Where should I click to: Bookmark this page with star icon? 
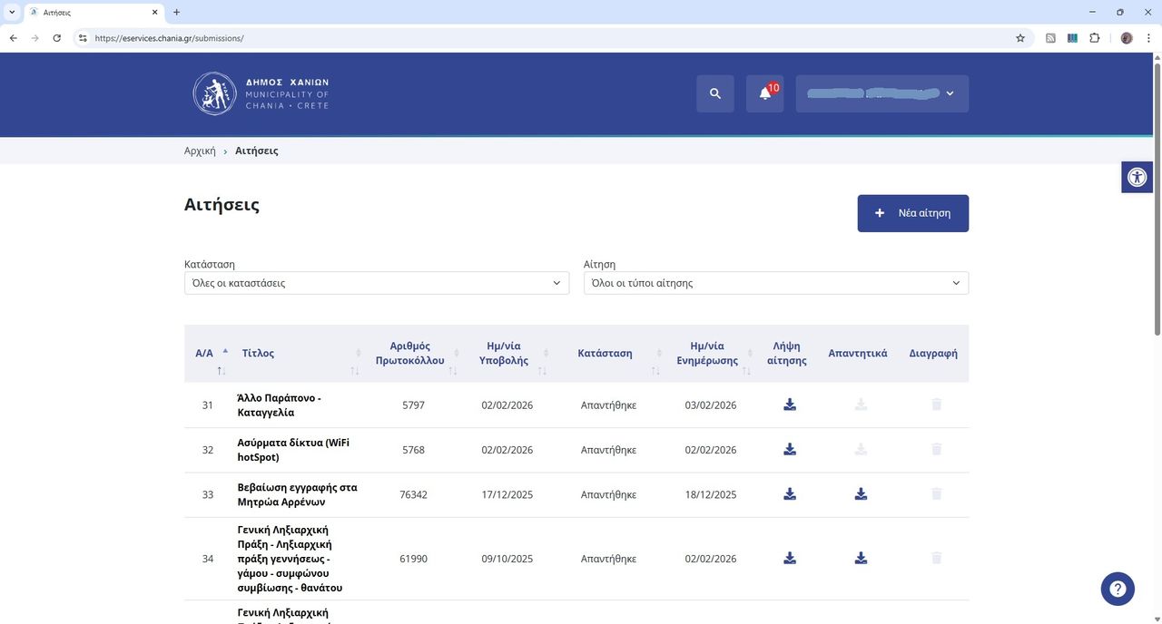click(1020, 38)
